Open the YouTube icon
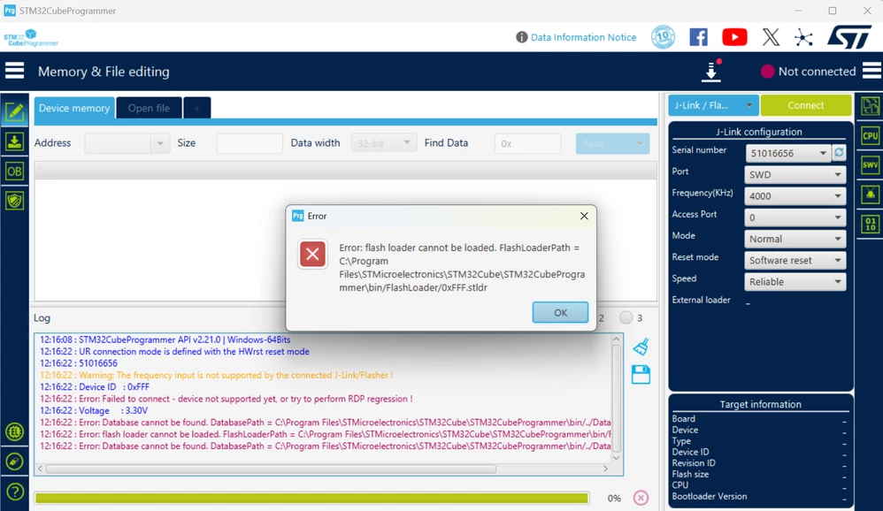The width and height of the screenshot is (883, 511). pos(734,37)
